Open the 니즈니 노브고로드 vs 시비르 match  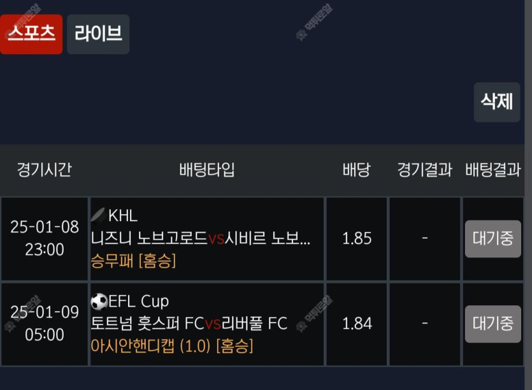tap(201, 238)
